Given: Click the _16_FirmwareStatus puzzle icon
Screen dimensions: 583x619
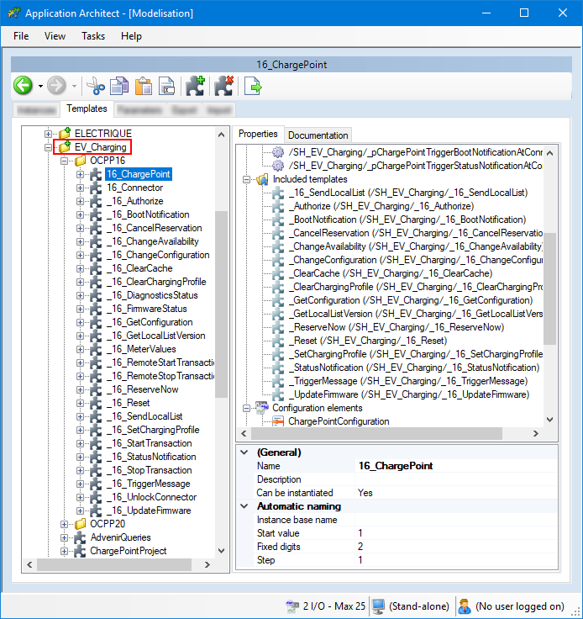Looking at the screenshot, I should [x=96, y=309].
